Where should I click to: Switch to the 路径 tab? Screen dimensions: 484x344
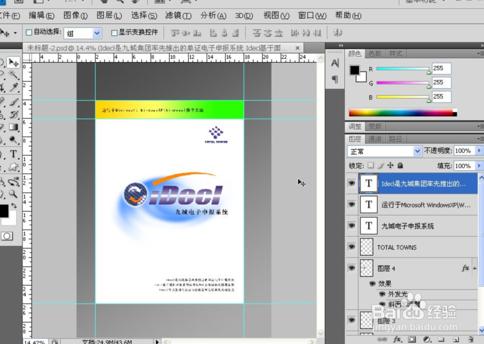(395, 139)
